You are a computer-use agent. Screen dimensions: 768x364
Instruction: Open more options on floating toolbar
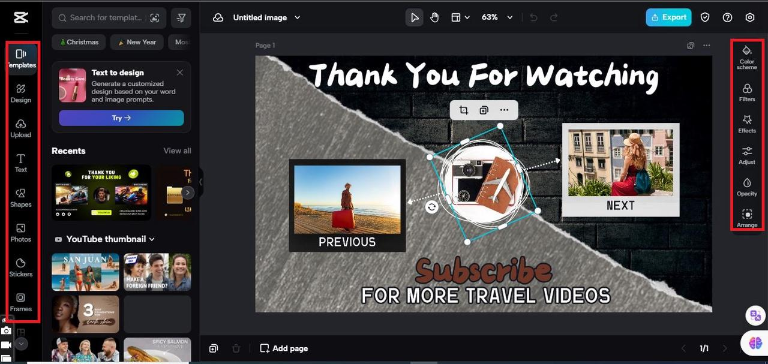click(x=504, y=110)
